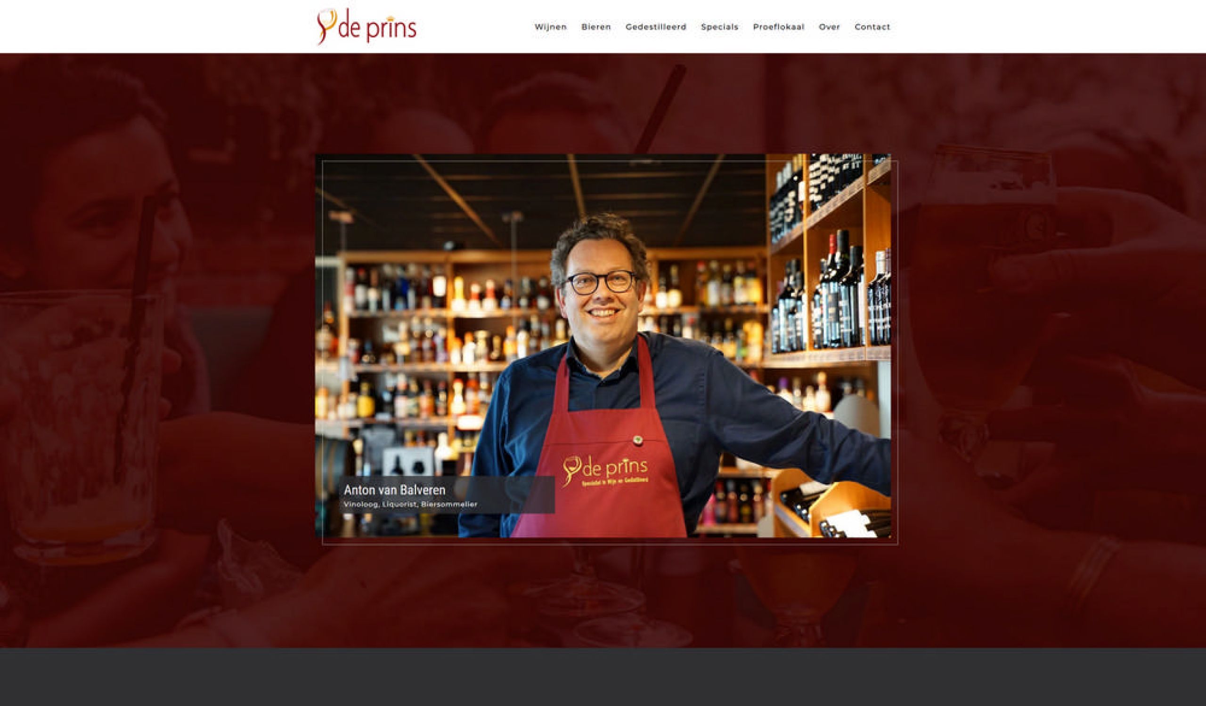Go to the Gedestilleerd page
Image resolution: width=1206 pixels, height=706 pixels.
(x=656, y=27)
